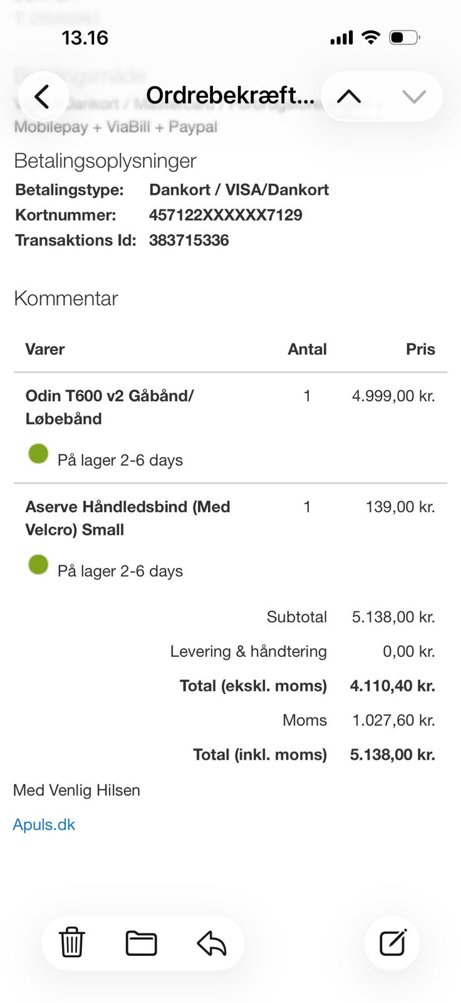461x1003 pixels.
Task: Compose new message with pencil icon
Action: pos(393,942)
